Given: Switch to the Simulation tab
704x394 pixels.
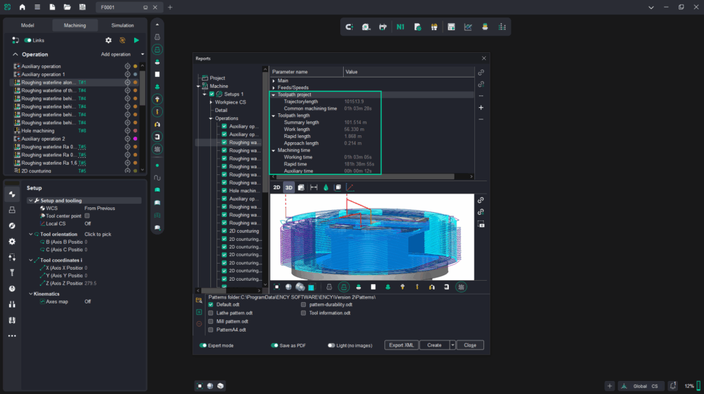Looking at the screenshot, I should [x=122, y=25].
